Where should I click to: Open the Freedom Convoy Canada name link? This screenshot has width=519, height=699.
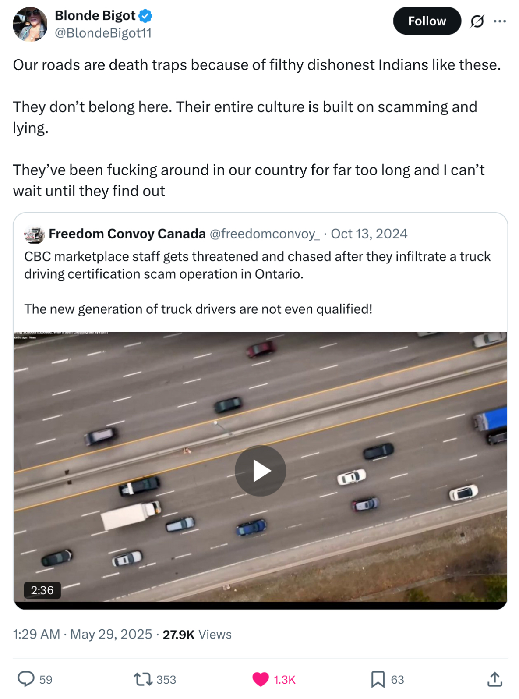pyautogui.click(x=127, y=234)
